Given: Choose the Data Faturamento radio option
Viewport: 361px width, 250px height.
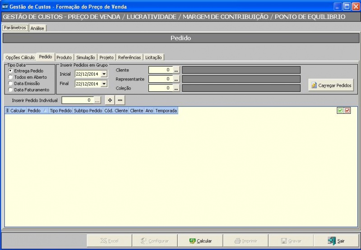Looking at the screenshot, I should 11,90.
